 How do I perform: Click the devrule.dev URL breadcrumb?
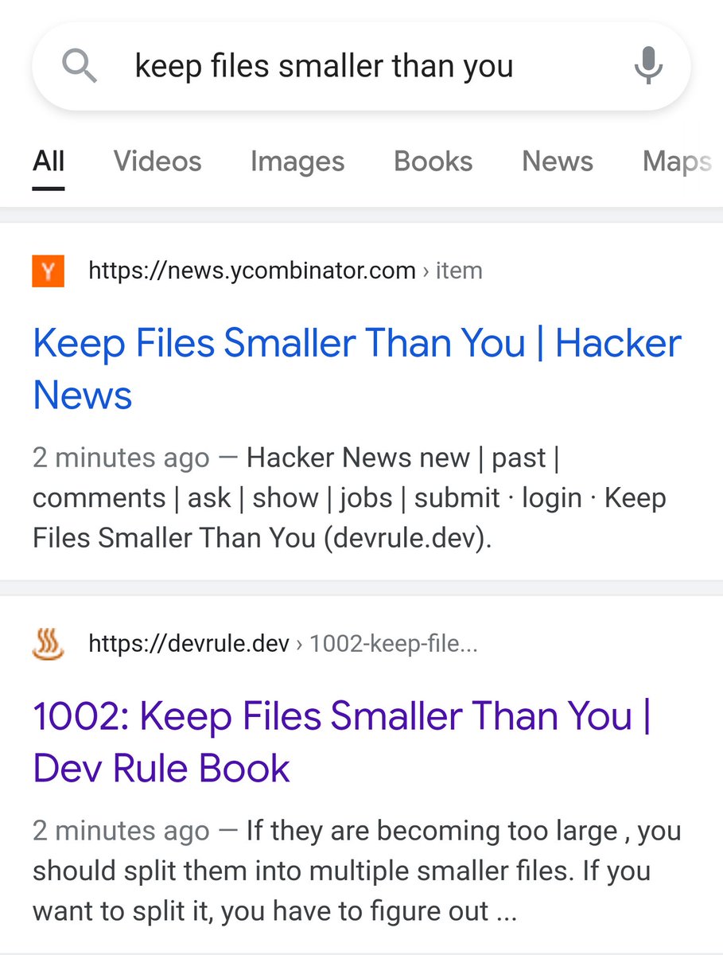(x=189, y=643)
